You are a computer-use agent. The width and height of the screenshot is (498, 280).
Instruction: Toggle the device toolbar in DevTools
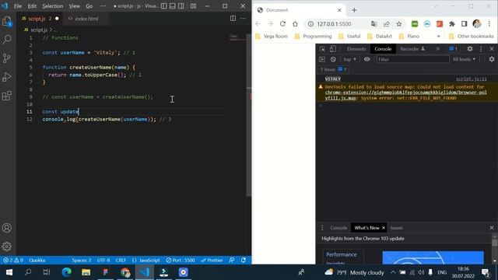332,49
